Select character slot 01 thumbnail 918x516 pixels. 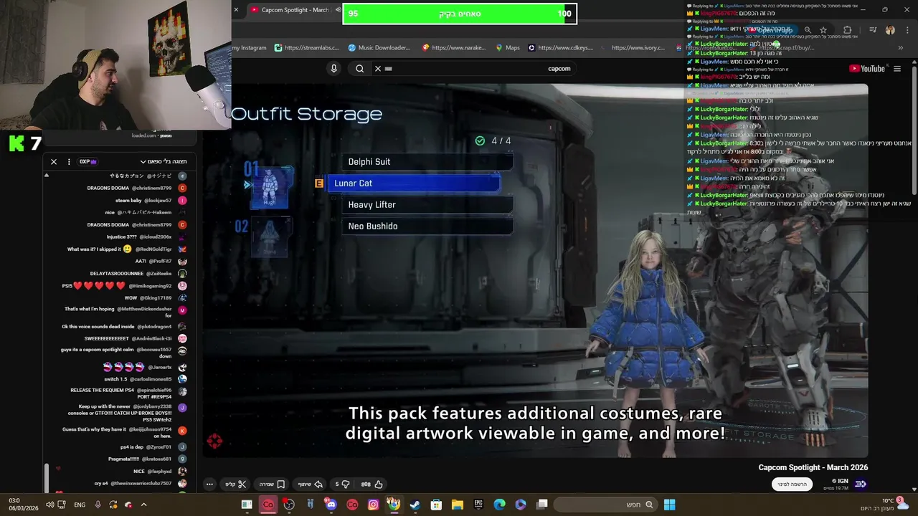tap(270, 188)
